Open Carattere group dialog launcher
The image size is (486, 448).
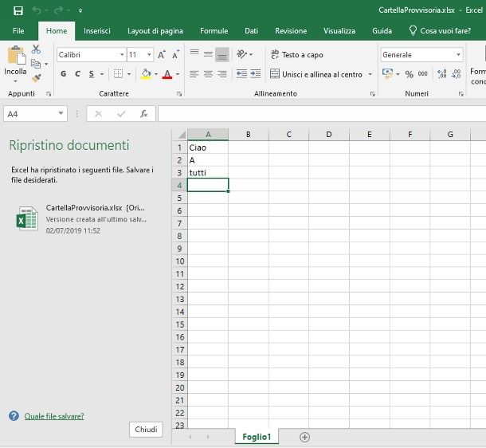(x=179, y=94)
